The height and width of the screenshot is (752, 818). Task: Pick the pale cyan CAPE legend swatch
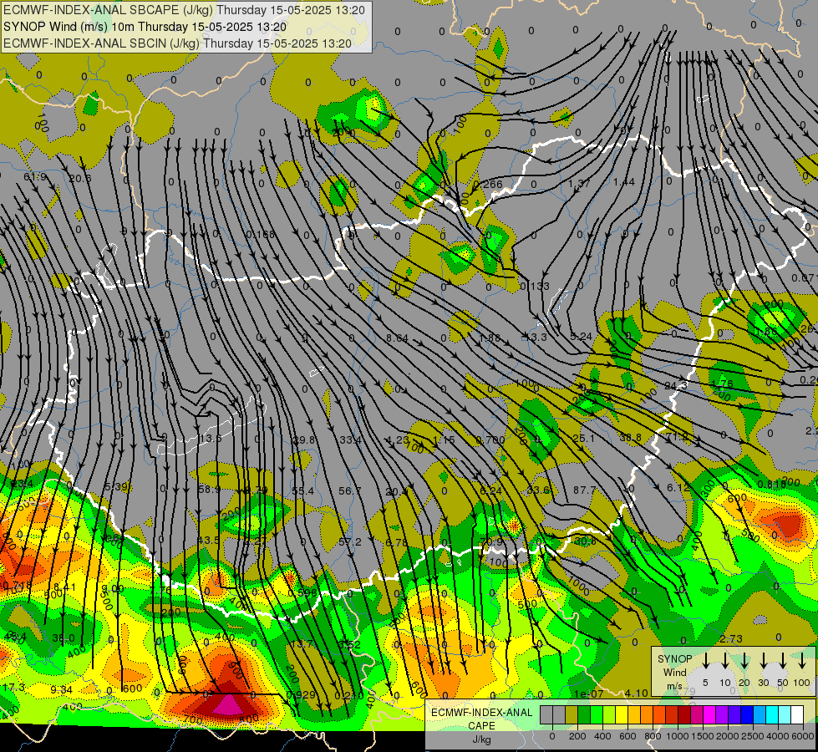784,715
